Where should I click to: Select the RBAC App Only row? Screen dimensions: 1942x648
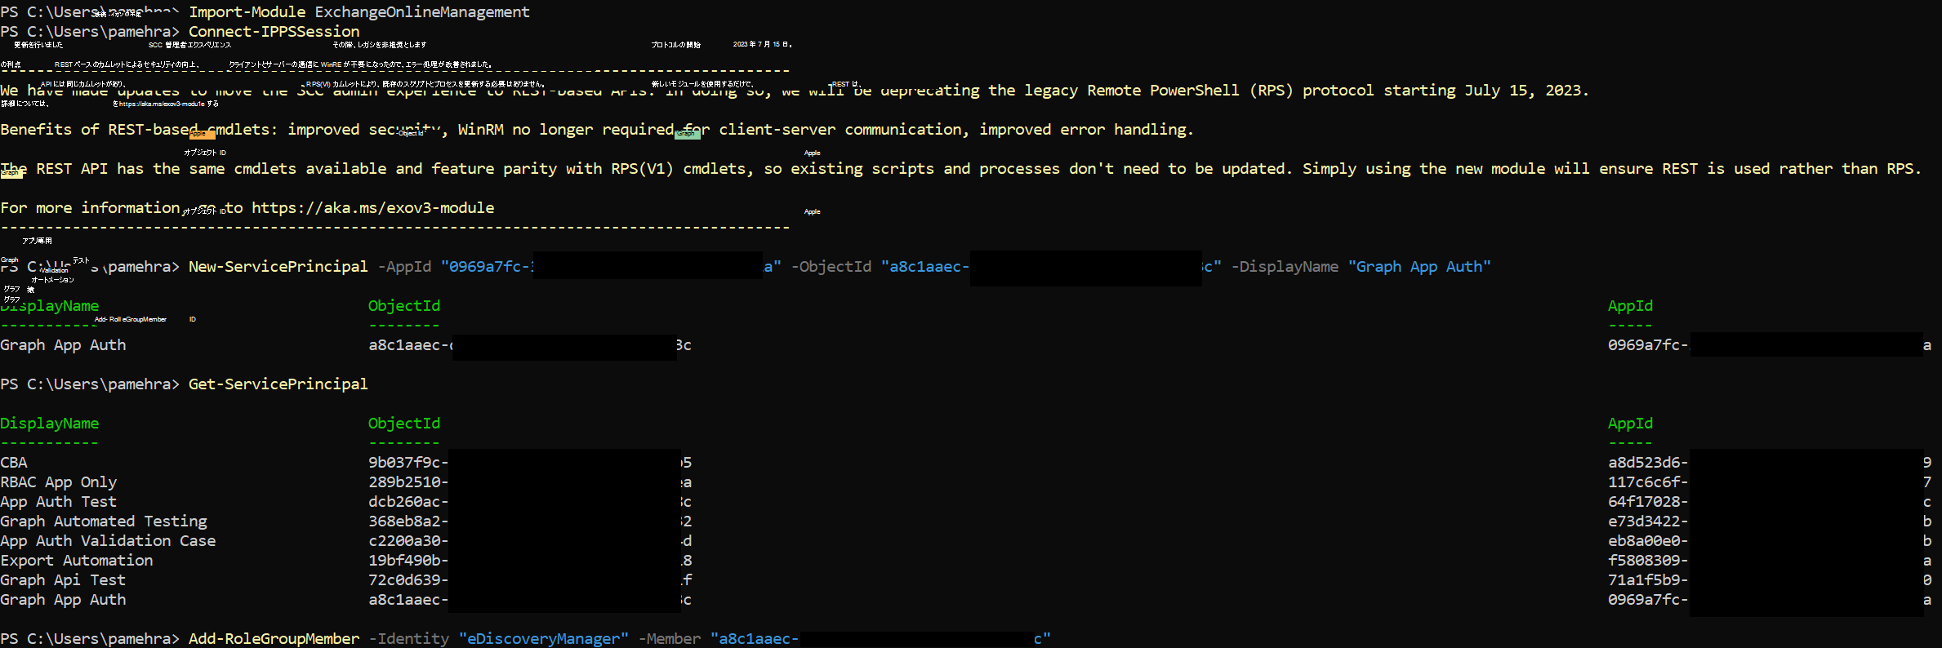[59, 482]
